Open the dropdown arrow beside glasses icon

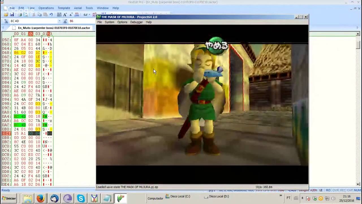click(89, 14)
